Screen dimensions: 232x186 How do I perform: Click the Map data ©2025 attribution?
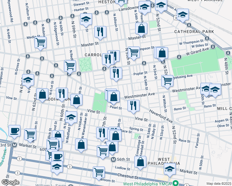218,184
